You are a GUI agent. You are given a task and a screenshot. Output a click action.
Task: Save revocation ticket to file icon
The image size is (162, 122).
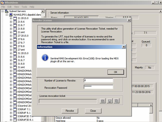coord(109,101)
